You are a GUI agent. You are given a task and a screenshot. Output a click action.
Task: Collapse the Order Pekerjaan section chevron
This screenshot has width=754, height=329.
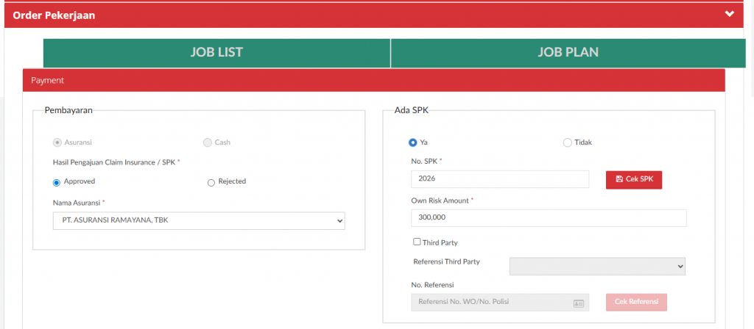click(730, 14)
